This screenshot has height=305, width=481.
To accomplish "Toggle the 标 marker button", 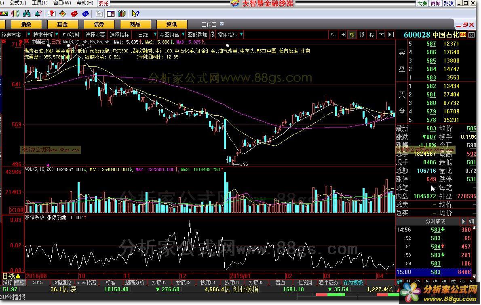I will click(x=333, y=35).
